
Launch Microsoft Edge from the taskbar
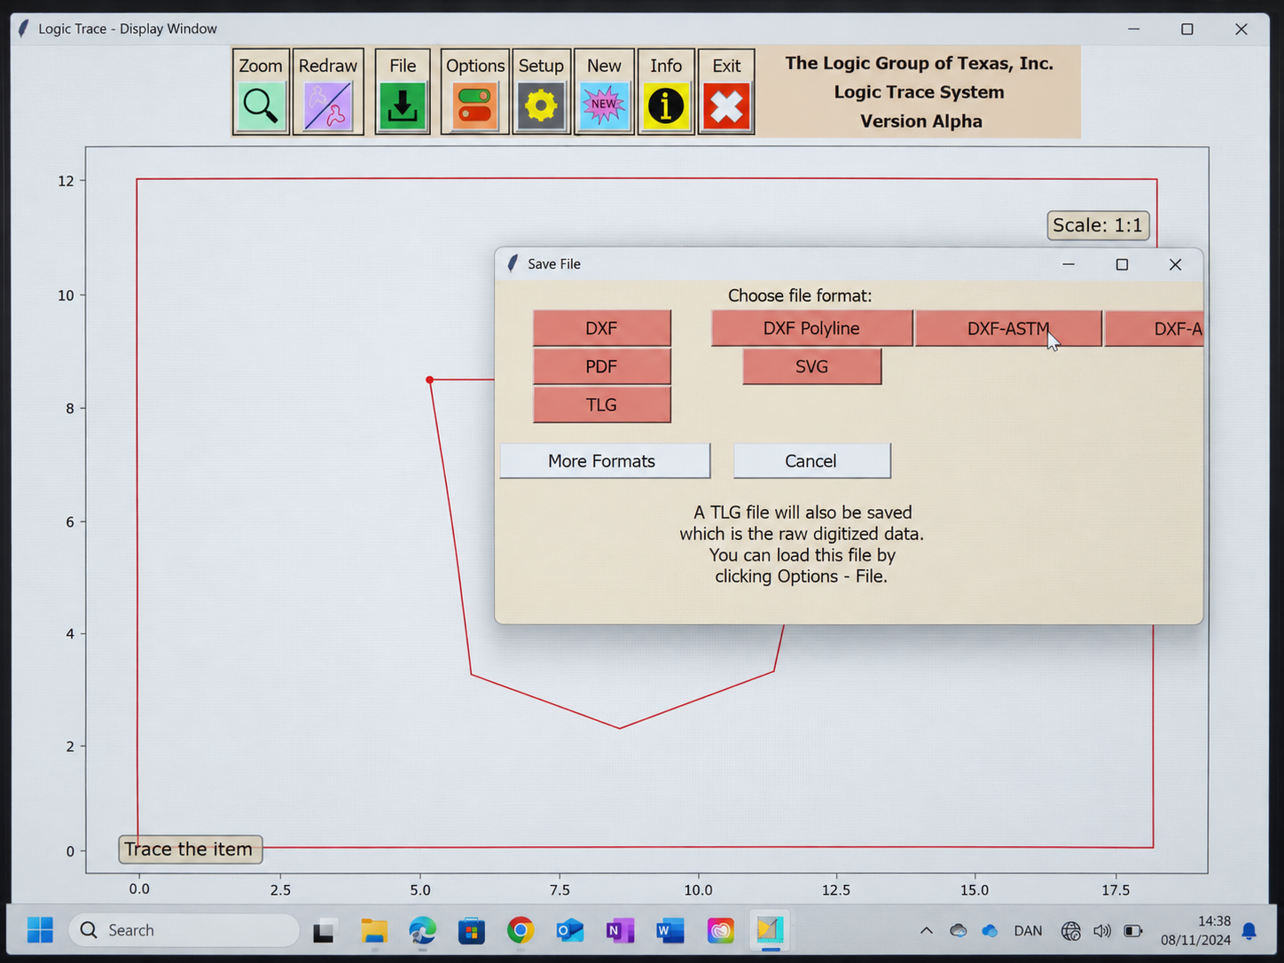tap(423, 930)
